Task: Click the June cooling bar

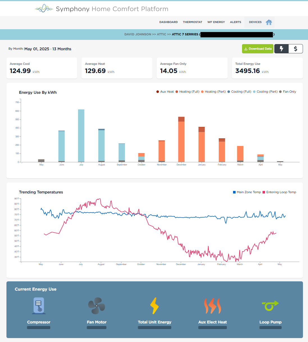Action: tap(61, 146)
